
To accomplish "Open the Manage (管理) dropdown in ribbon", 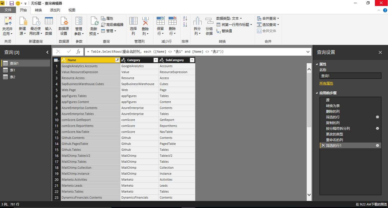I will click(x=109, y=31).
